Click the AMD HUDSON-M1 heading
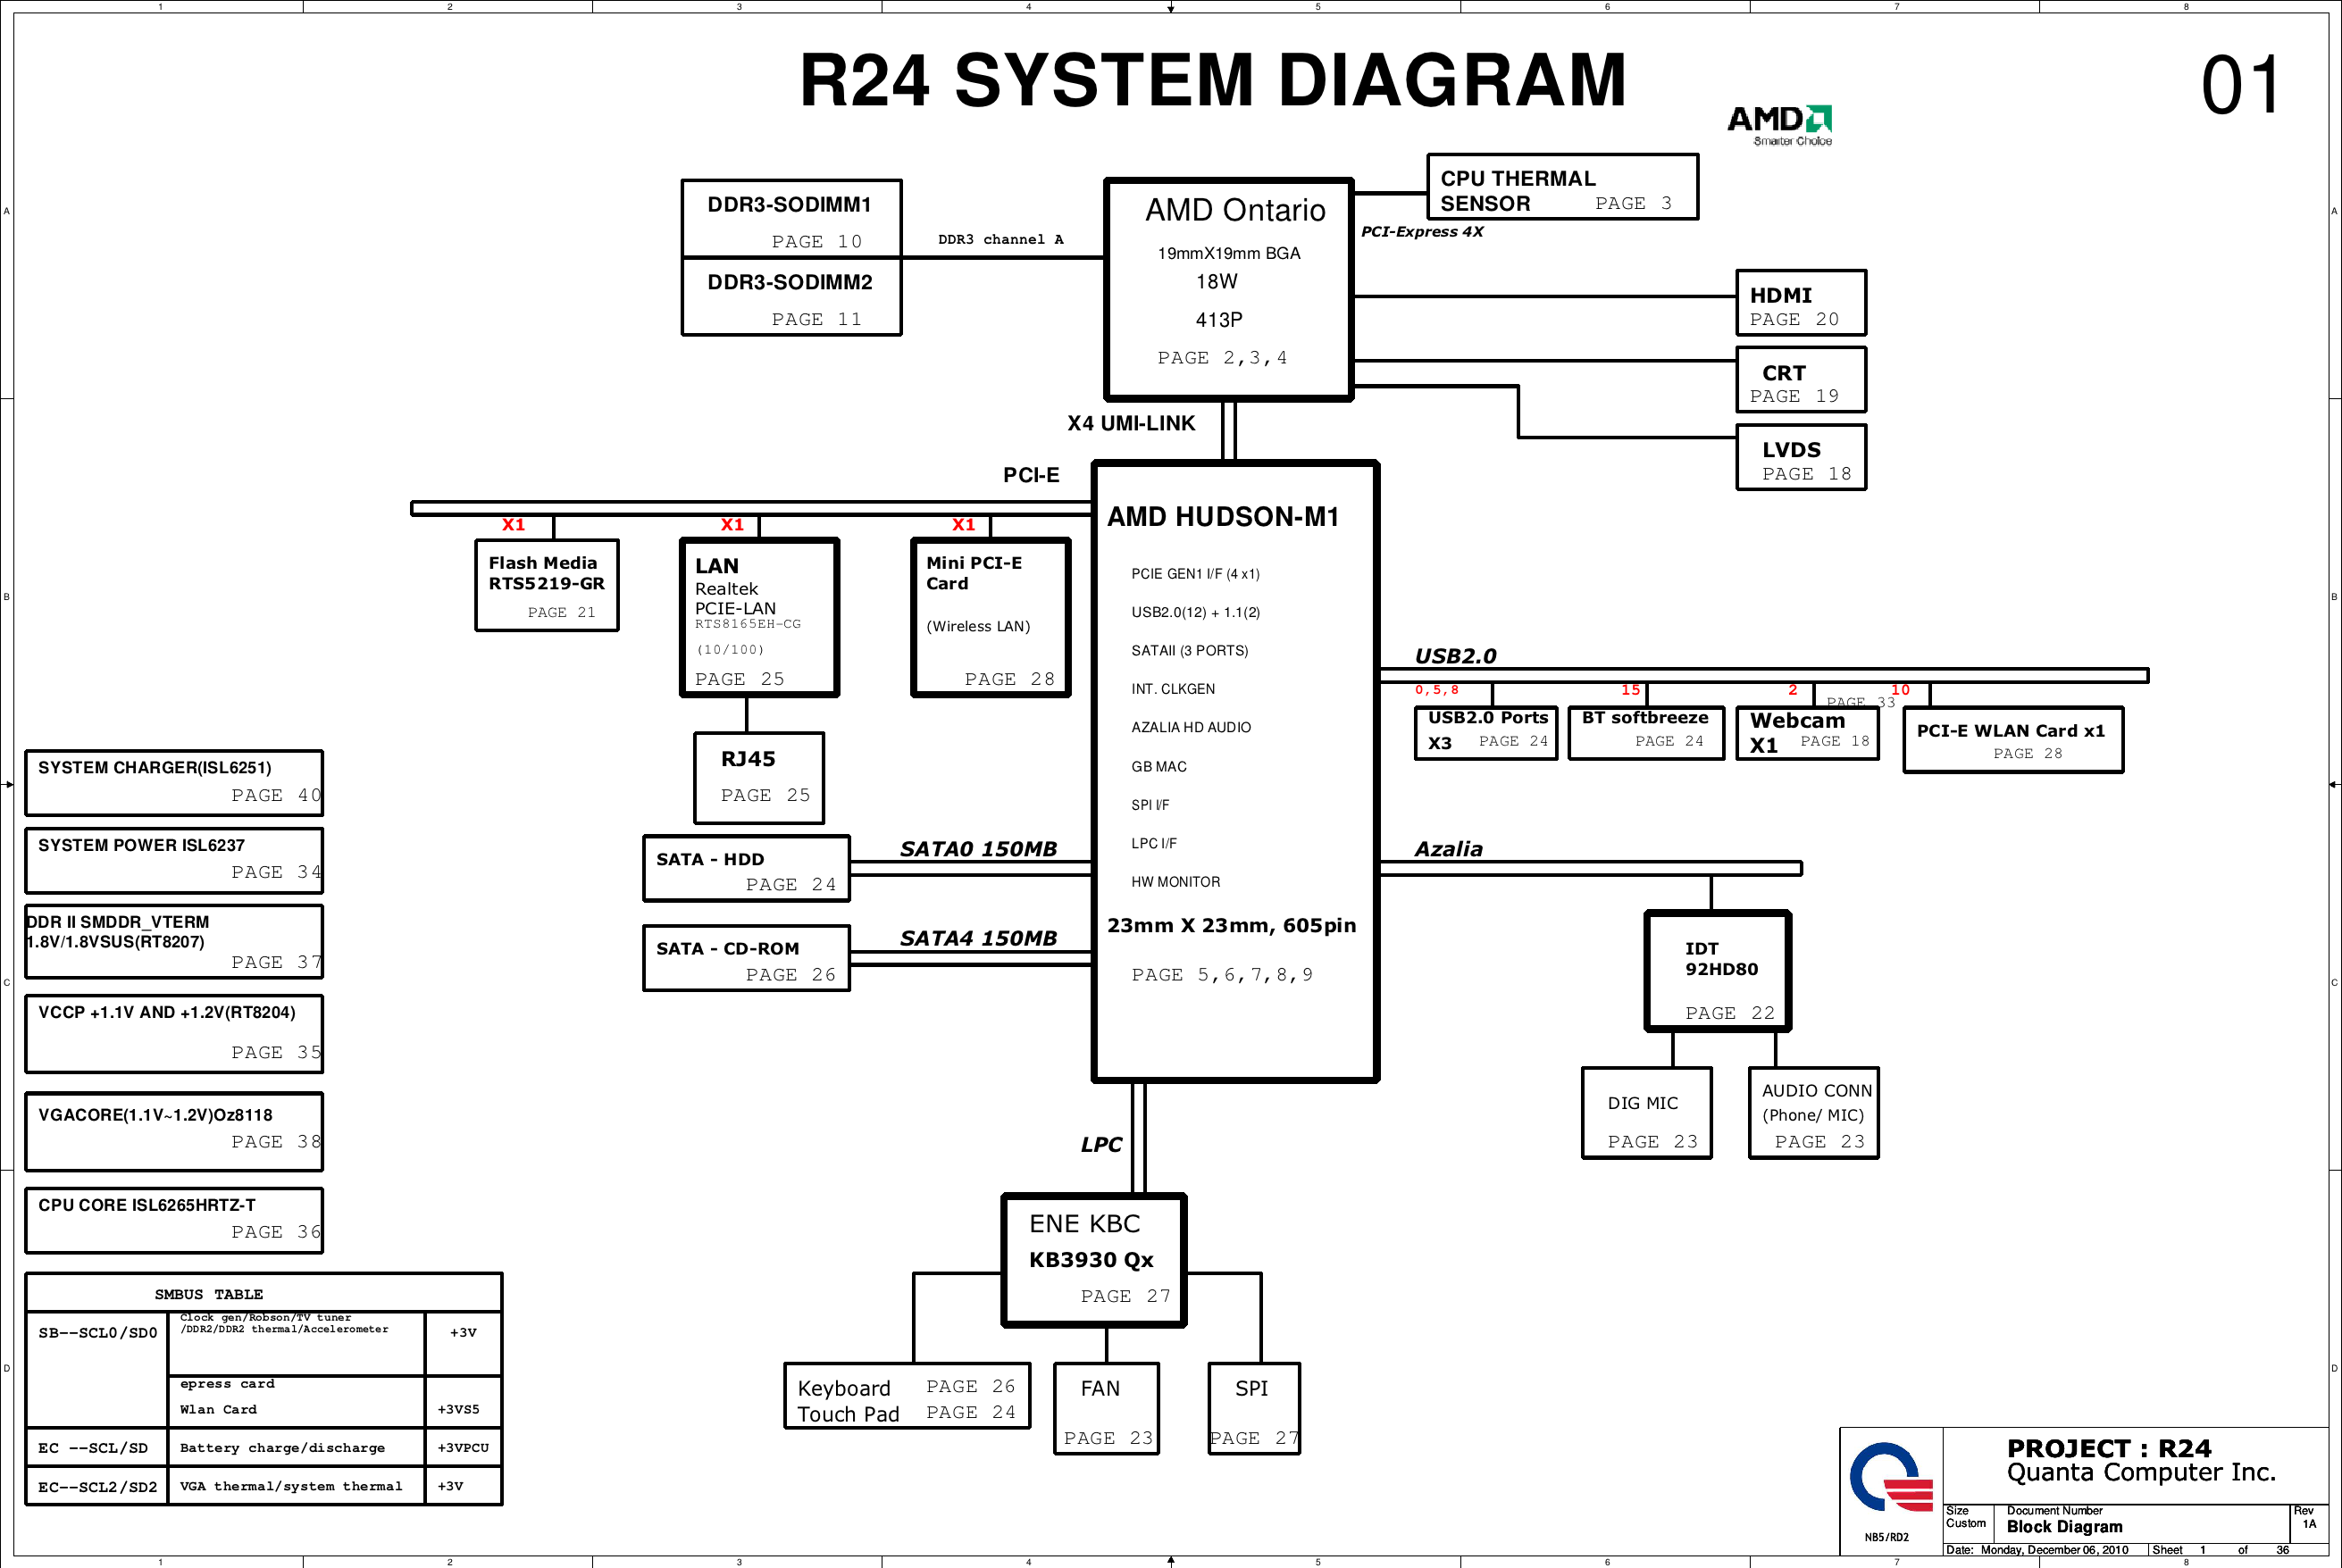 click(1222, 517)
